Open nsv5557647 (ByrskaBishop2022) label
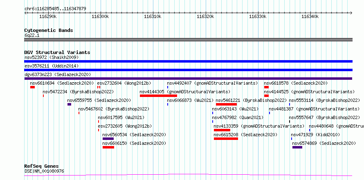364x180 pixels. [324, 117]
